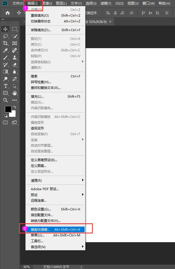
Task: Open the 选择(S) menu
Action: (91, 4)
